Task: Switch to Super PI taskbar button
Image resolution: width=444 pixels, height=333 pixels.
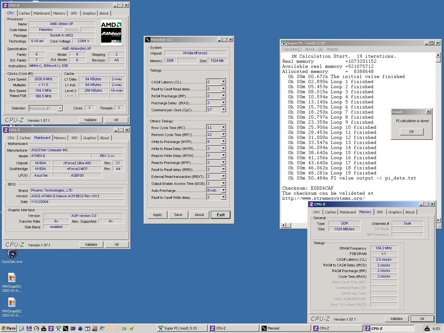Action: pyautogui.click(x=182, y=328)
